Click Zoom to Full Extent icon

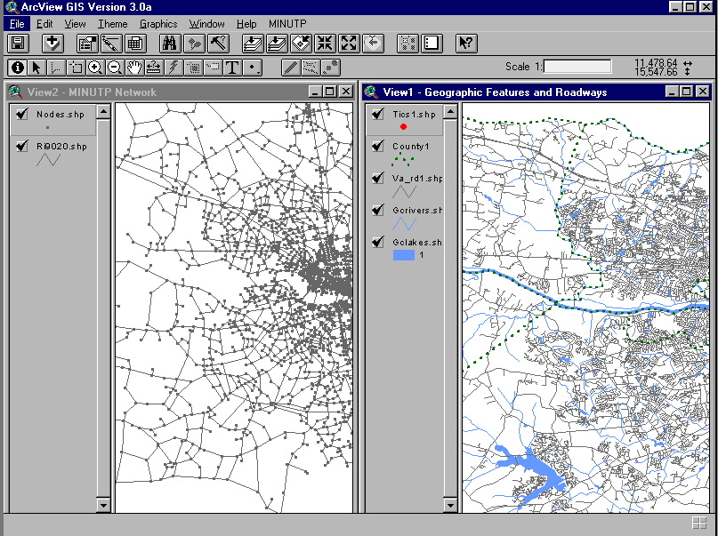point(253,44)
